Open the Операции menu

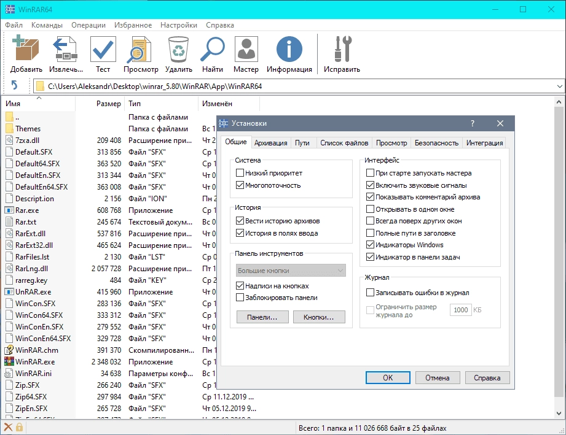pos(88,25)
